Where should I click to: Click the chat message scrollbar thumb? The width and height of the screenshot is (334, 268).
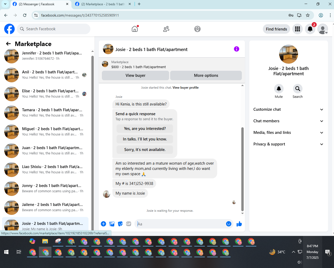pos(242,169)
